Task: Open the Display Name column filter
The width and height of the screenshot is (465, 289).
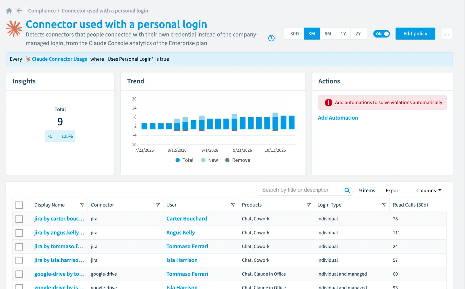Action: click(82, 205)
